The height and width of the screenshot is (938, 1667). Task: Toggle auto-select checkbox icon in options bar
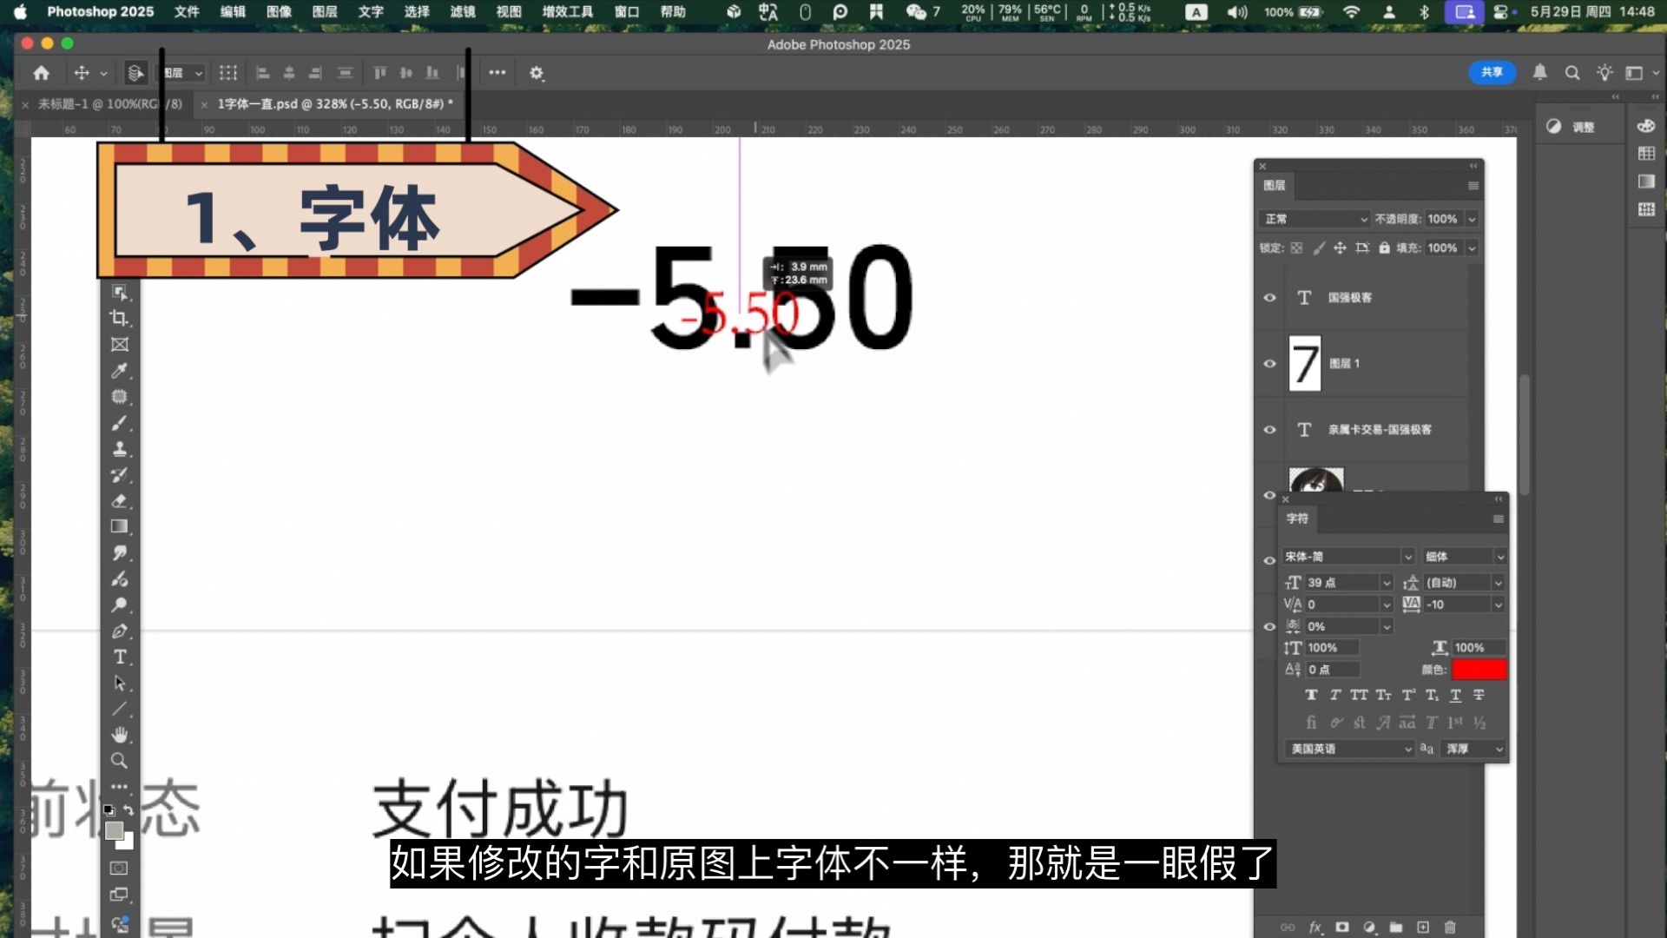[135, 73]
